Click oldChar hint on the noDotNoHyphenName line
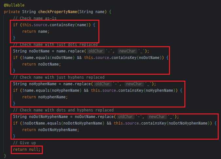Screen dimensions: 221x159 tap(126, 117)
